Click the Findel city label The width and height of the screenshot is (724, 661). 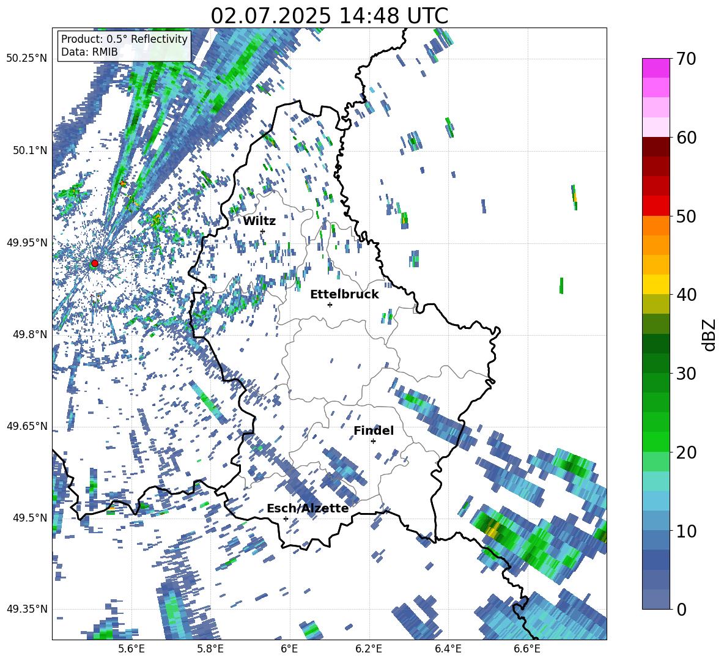pyautogui.click(x=374, y=431)
